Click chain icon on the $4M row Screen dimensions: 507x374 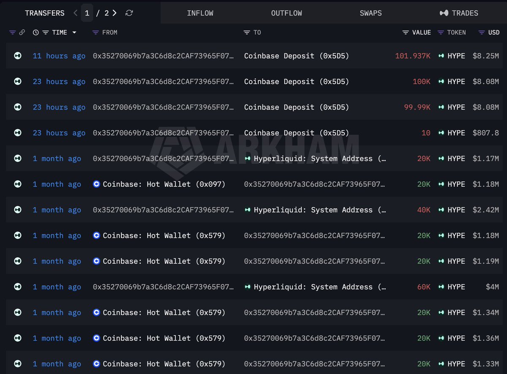18,287
